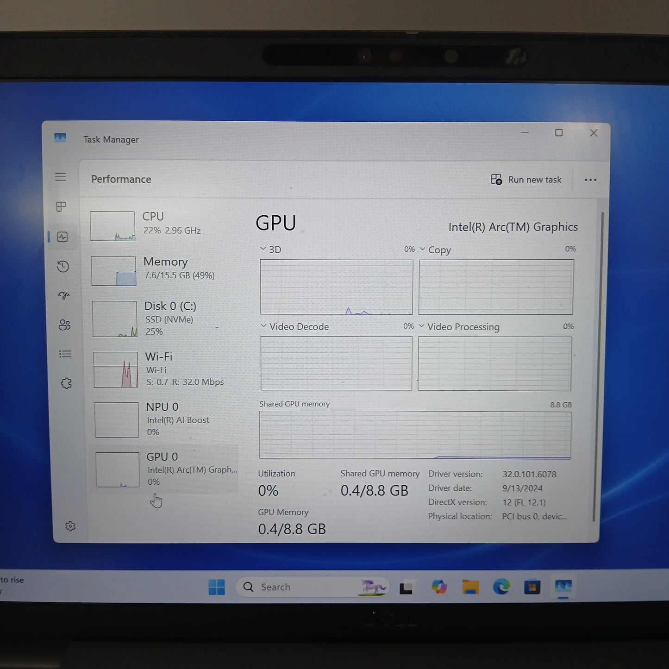Click the Intel(R) Arc(TM) Graphics heading
The image size is (669, 669).
pos(513,227)
